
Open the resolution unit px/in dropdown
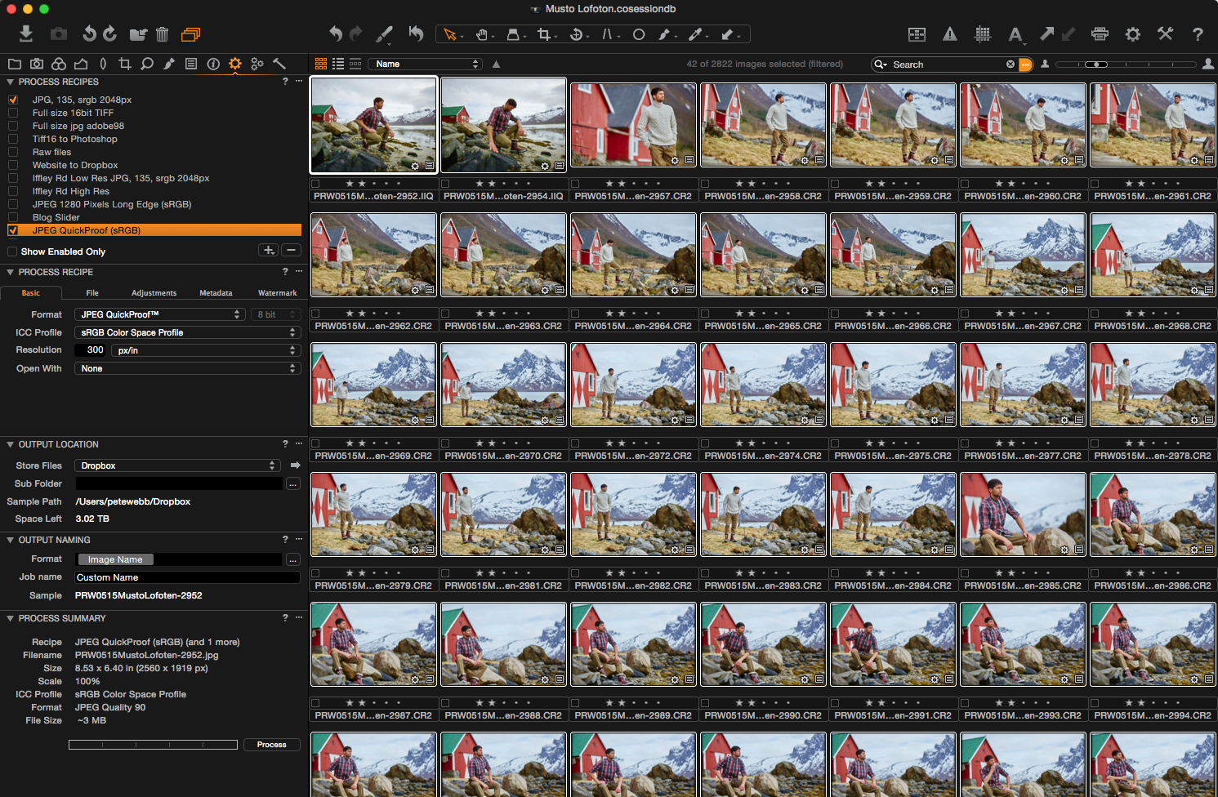206,350
